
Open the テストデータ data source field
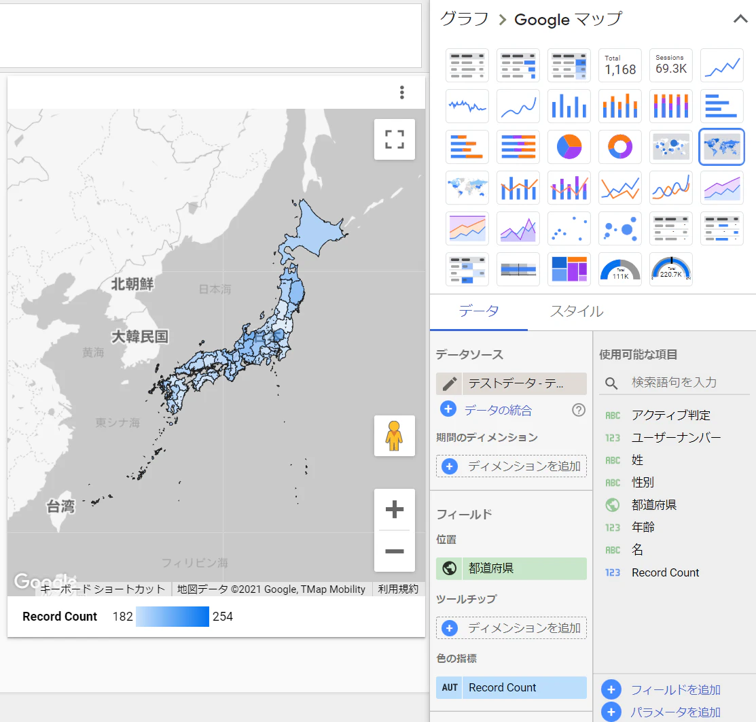(524, 383)
